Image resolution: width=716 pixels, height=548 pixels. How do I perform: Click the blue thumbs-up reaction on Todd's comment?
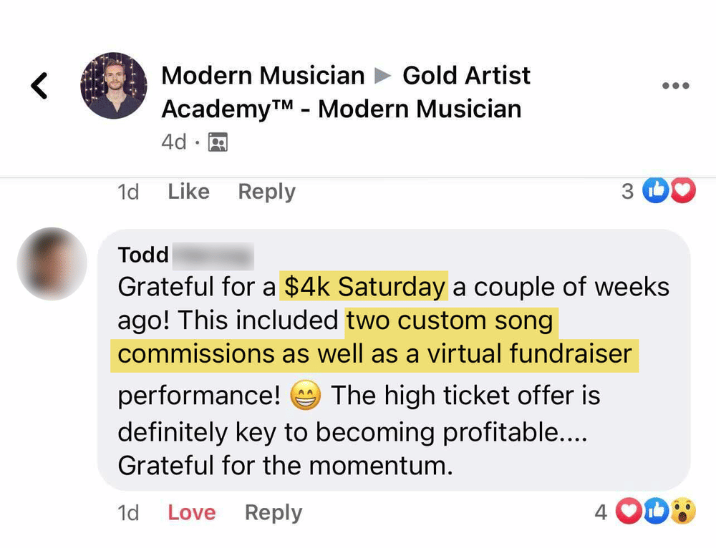pos(655,512)
